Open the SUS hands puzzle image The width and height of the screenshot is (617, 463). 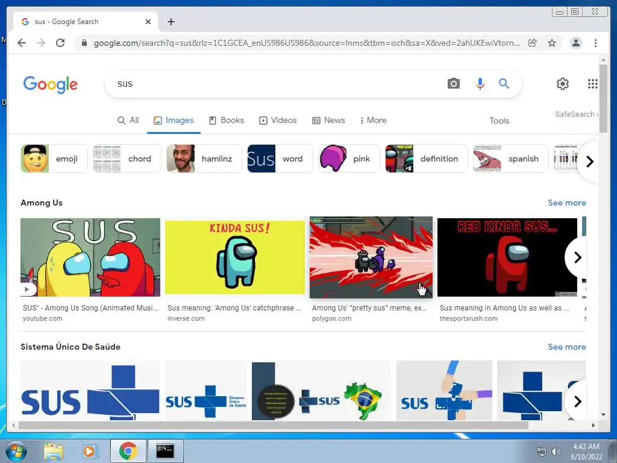(444, 391)
